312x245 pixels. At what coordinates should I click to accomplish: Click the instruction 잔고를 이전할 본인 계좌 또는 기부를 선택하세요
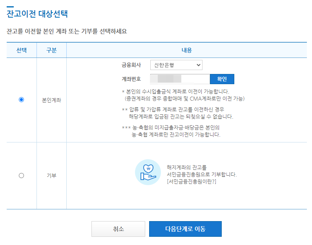click(x=67, y=31)
